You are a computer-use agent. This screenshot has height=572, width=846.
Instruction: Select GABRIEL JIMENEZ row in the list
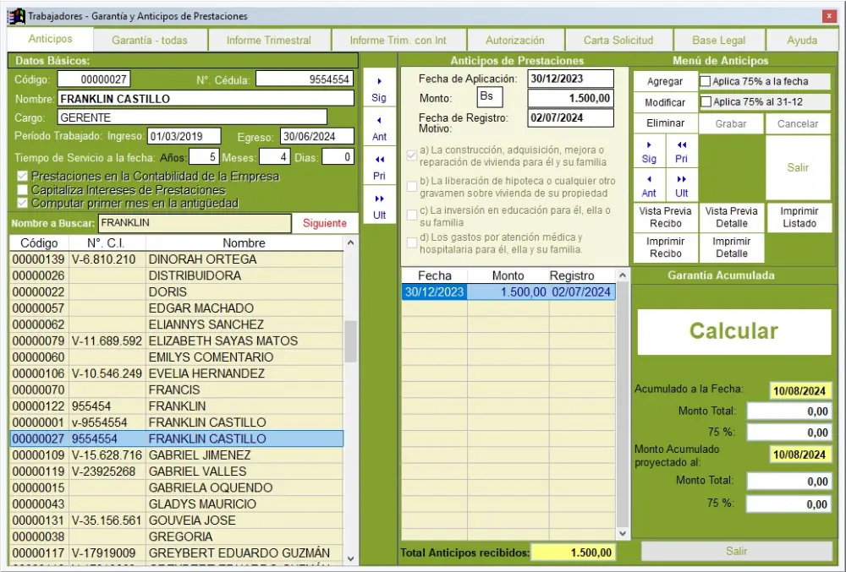[x=196, y=455]
